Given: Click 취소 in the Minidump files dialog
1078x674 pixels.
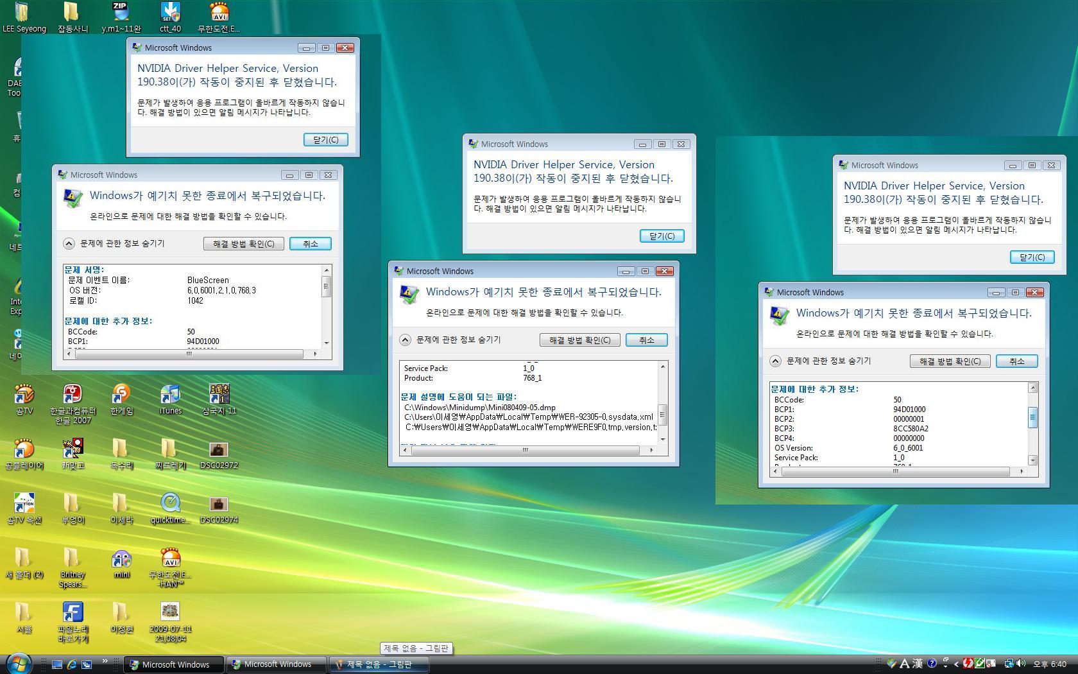Looking at the screenshot, I should [x=647, y=340].
